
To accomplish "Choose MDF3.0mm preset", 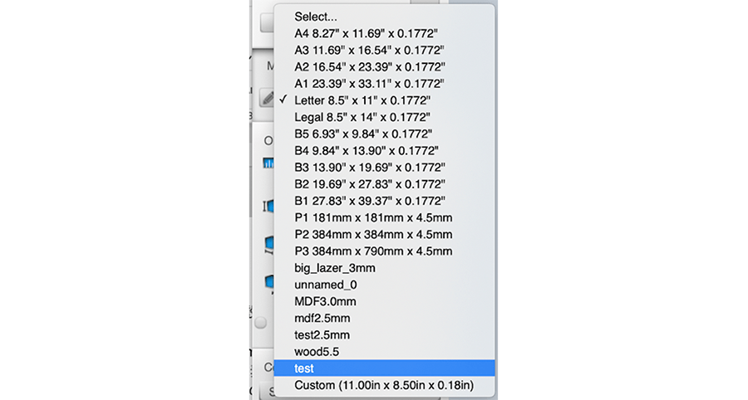I will (384, 301).
